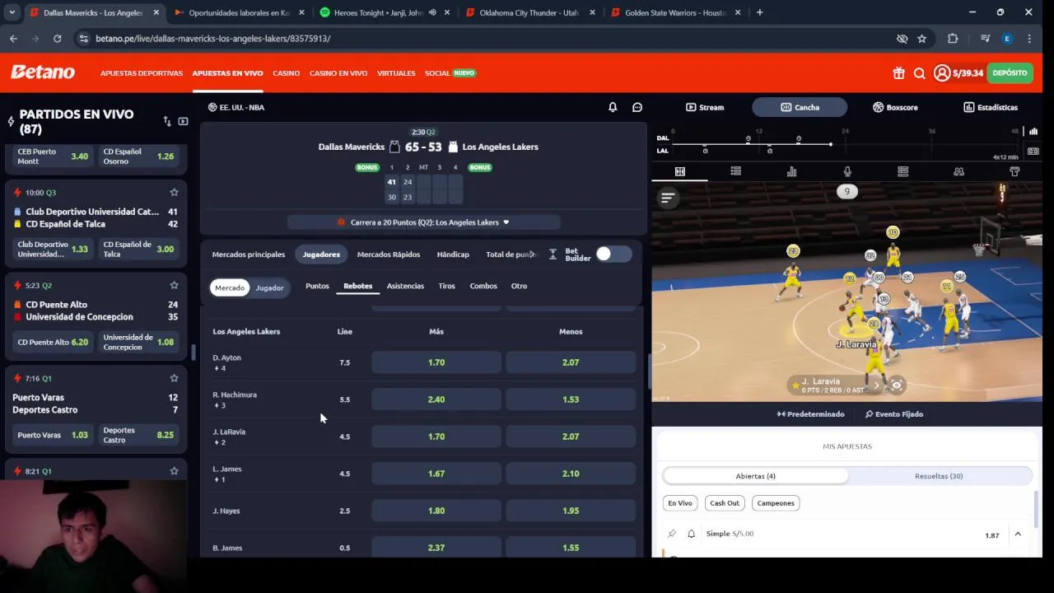Select Combos player stat tab
Image resolution: width=1054 pixels, height=593 pixels.
coord(483,286)
